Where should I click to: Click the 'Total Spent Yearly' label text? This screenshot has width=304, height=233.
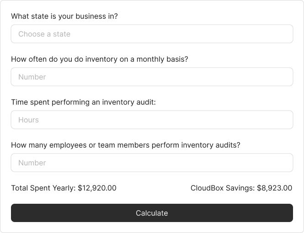43,188
